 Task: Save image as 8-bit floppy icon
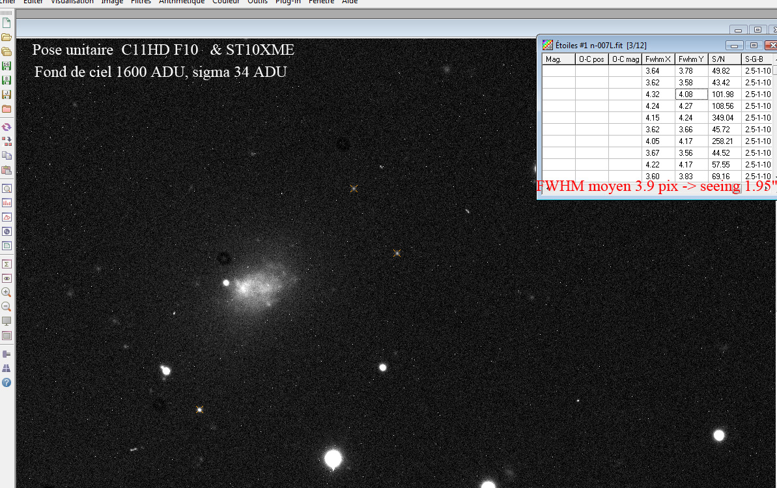pos(7,80)
